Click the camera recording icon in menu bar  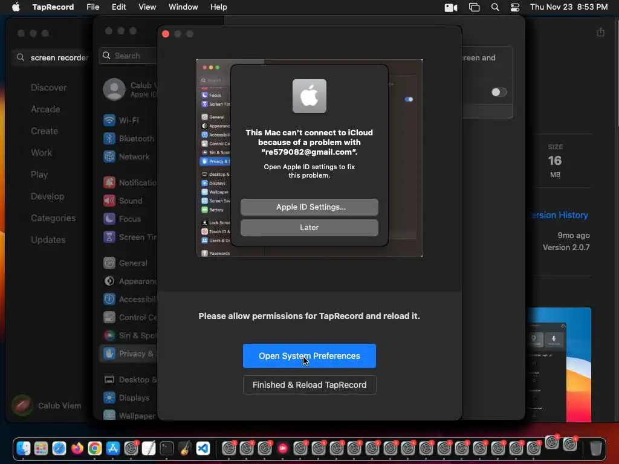coord(450,7)
